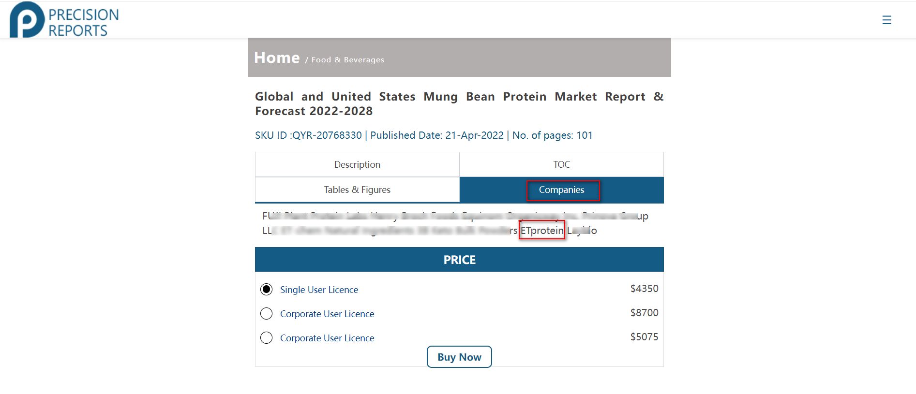Click the SKU ID QYR-20768330 text
Screen dimensions: 916x394
coord(308,135)
